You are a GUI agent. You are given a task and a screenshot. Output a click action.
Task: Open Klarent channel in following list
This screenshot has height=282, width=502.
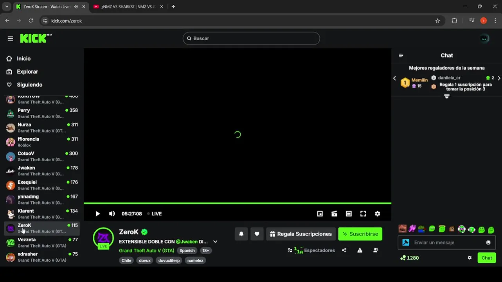click(42, 214)
